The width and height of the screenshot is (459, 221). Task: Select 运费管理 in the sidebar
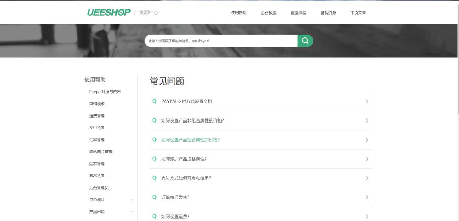[x=97, y=116]
